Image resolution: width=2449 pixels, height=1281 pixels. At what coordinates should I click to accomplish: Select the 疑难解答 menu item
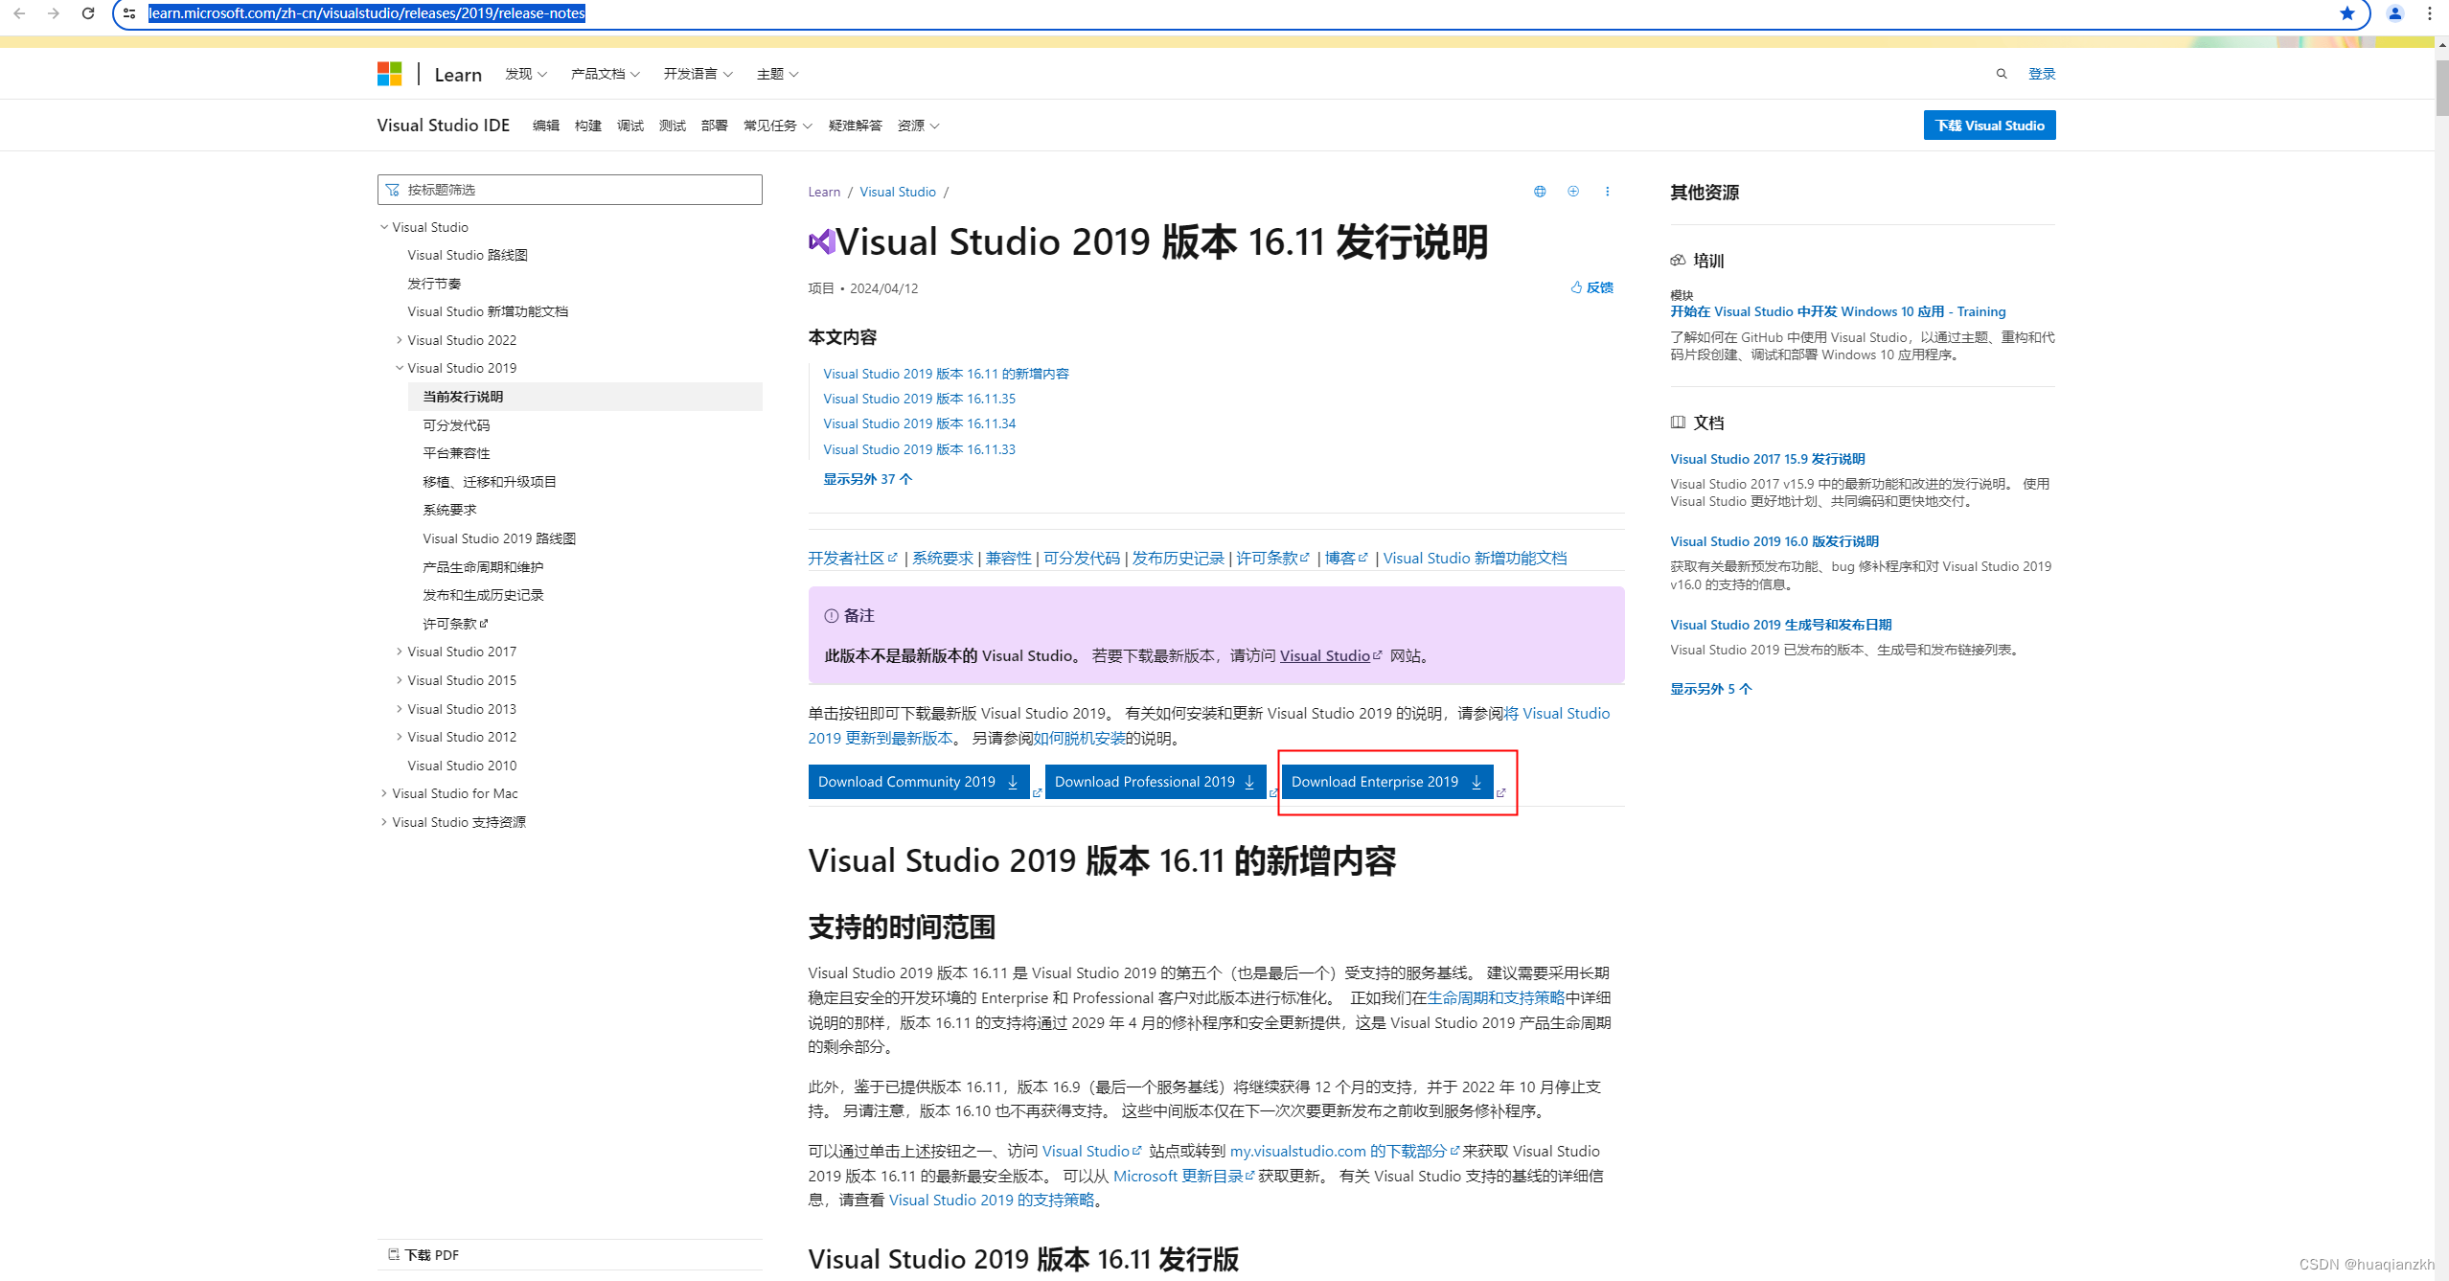point(856,125)
